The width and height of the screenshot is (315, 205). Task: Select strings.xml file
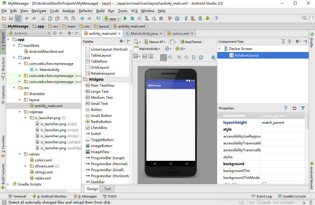pos(44,172)
